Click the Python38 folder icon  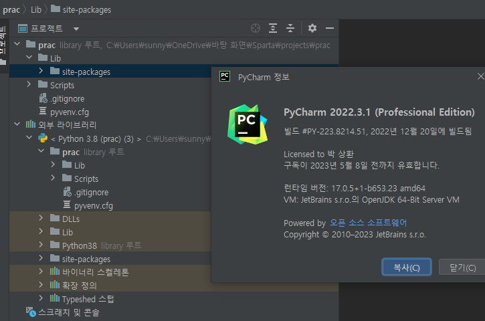pyautogui.click(x=55, y=245)
